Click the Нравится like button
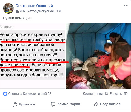The image size is (131, 112). (24, 104)
